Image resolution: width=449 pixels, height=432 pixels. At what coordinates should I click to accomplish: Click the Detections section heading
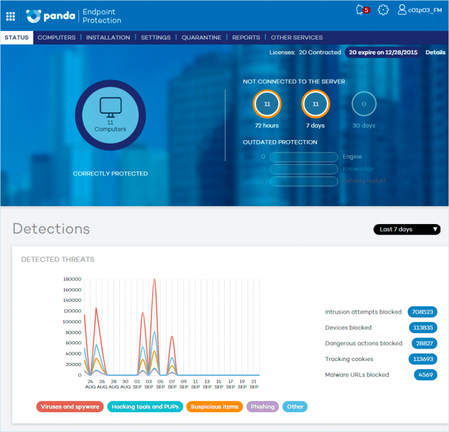[x=51, y=229]
